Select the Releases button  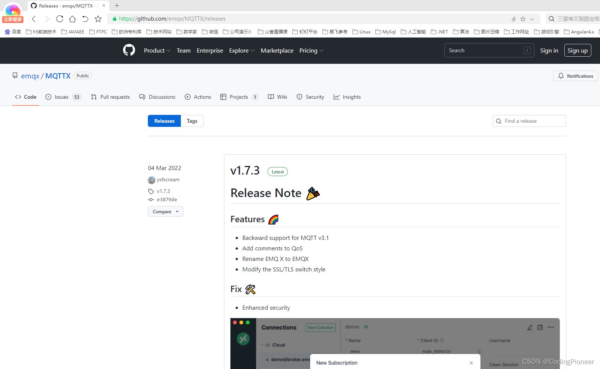point(164,121)
